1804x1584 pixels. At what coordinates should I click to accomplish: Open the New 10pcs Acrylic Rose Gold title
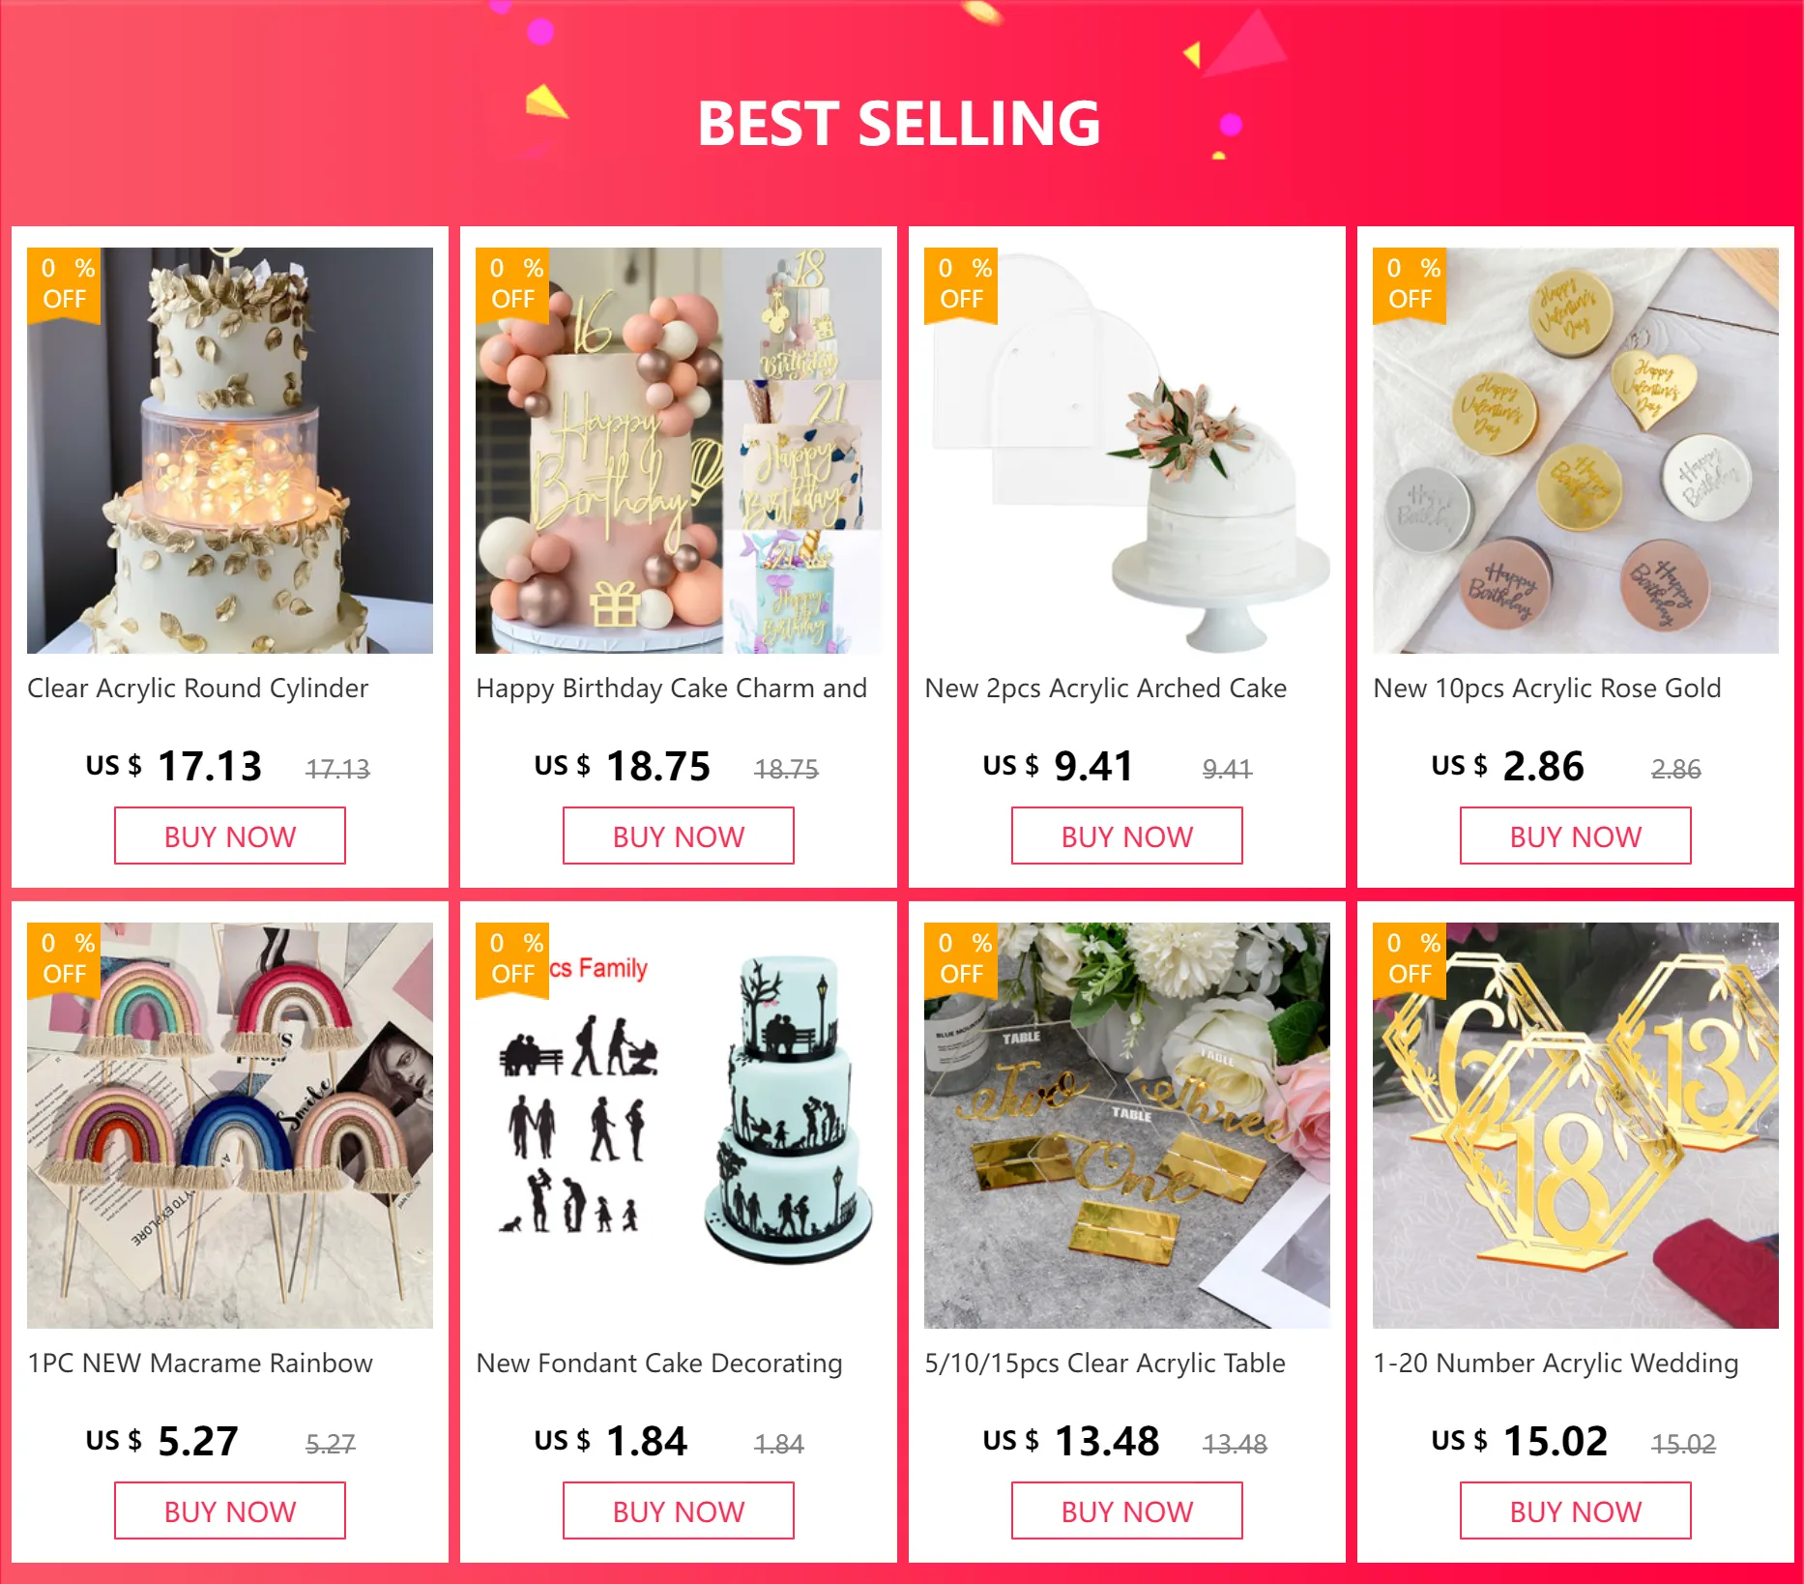pos(1547,689)
